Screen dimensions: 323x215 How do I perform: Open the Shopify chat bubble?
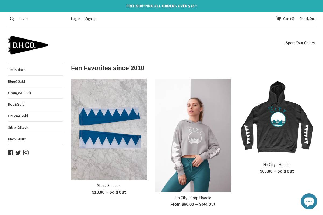coord(309,202)
